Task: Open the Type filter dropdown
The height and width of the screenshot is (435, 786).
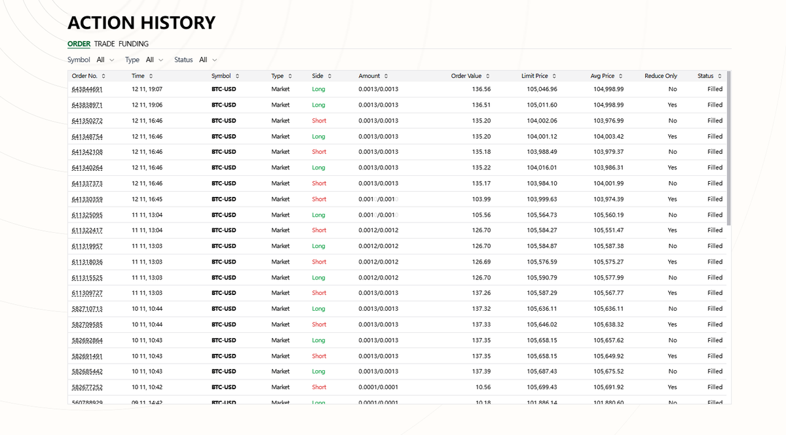Action: pos(154,60)
